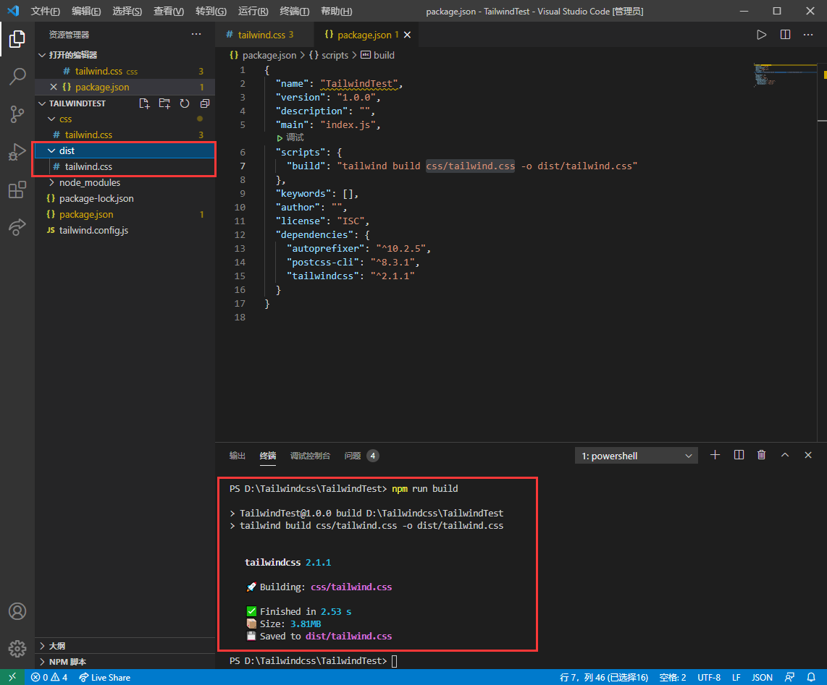This screenshot has height=685, width=827.
Task: Create a new folder in the Explorer
Action: 164,103
